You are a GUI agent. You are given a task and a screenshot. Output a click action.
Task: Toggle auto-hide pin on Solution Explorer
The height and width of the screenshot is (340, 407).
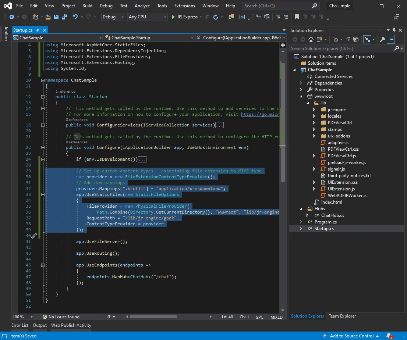394,30
